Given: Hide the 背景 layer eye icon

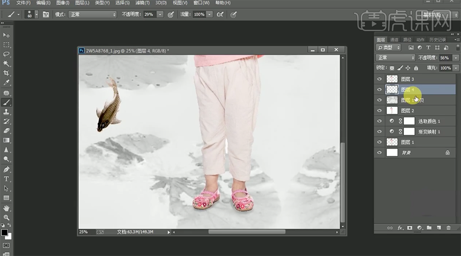Looking at the screenshot, I should click(379, 152).
